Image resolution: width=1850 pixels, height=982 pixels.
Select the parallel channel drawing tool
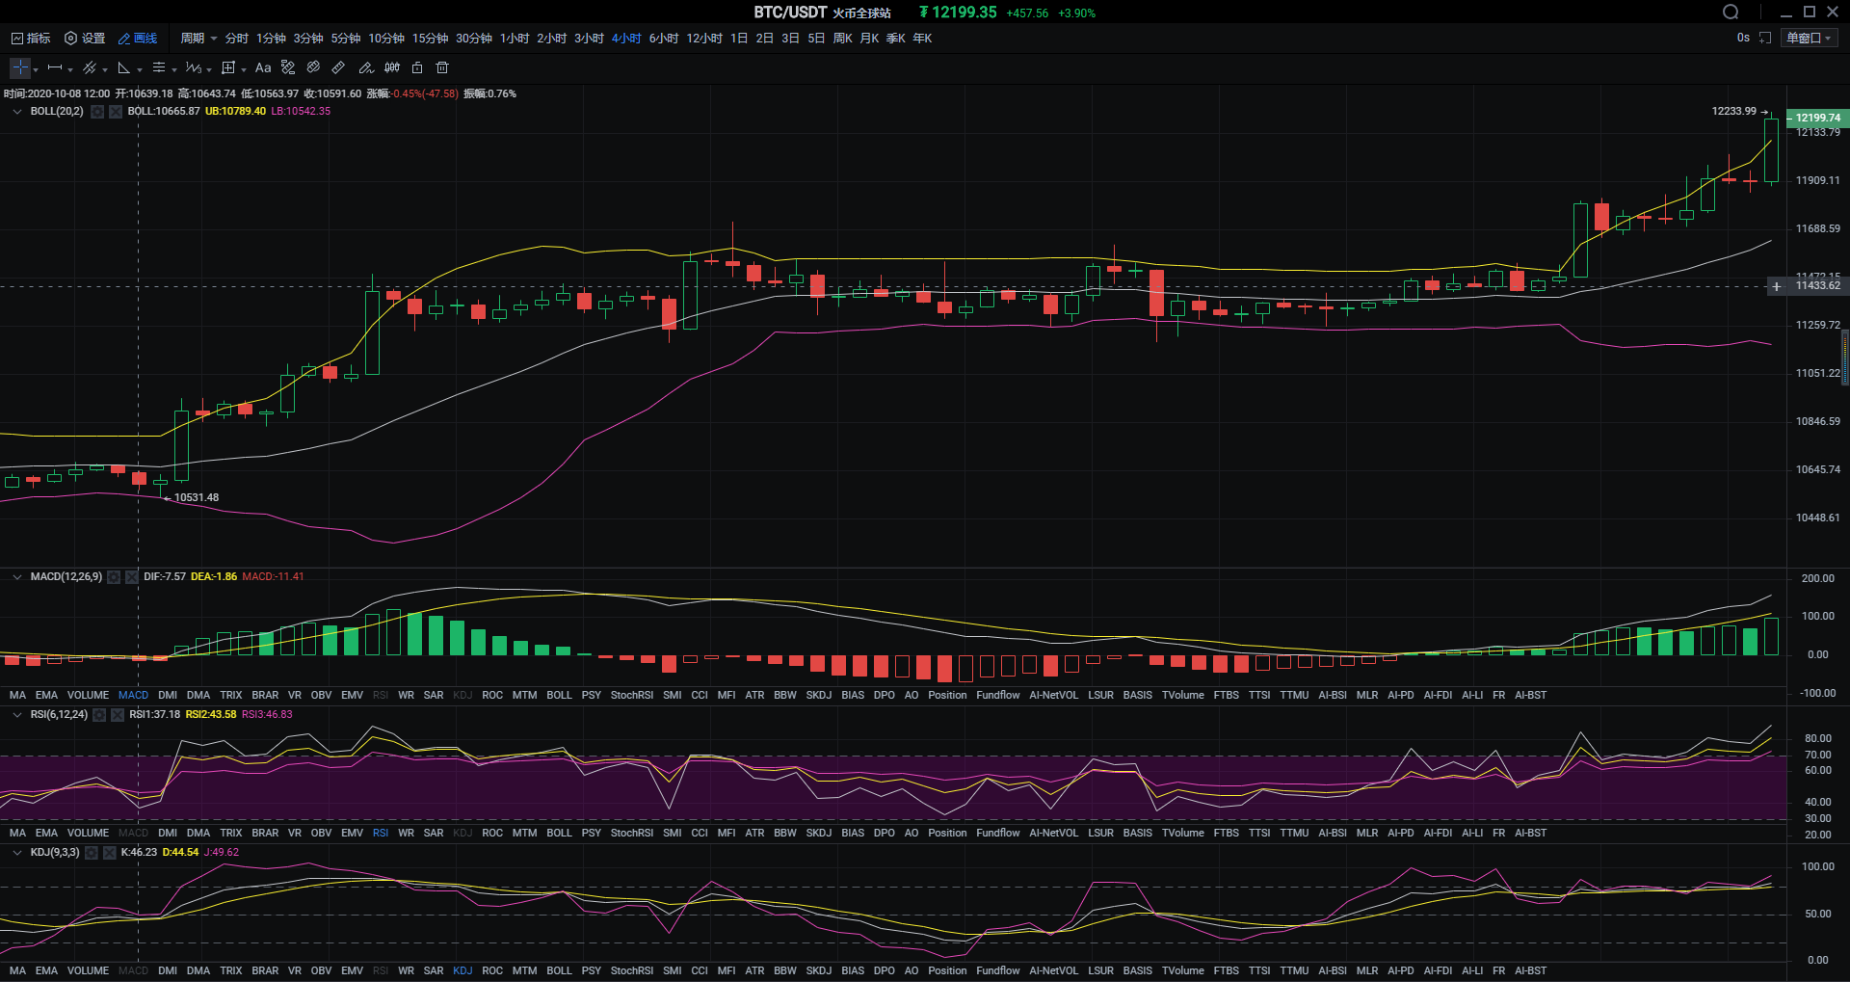[x=90, y=68]
